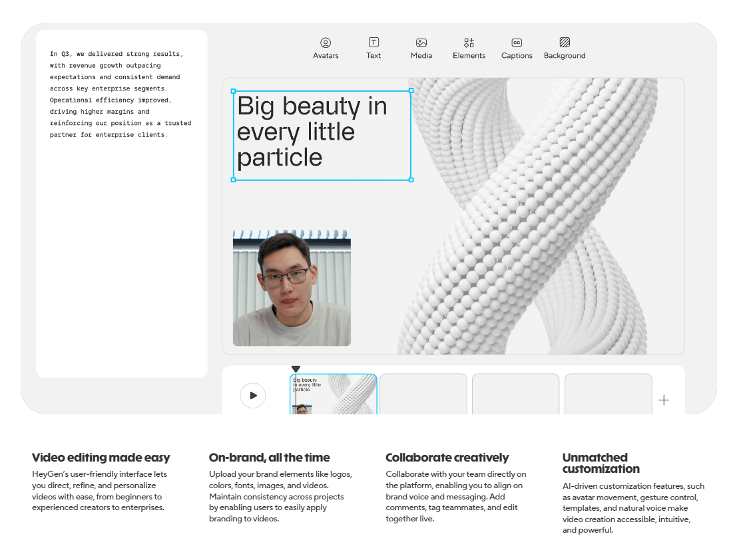Click top-right resize handle of text box
Viewport: 741px width, 558px height.
(411, 90)
